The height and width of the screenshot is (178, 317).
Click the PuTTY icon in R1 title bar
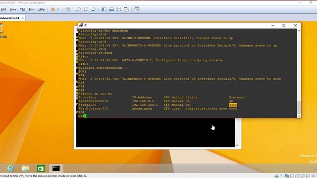pyautogui.click(x=81, y=25)
